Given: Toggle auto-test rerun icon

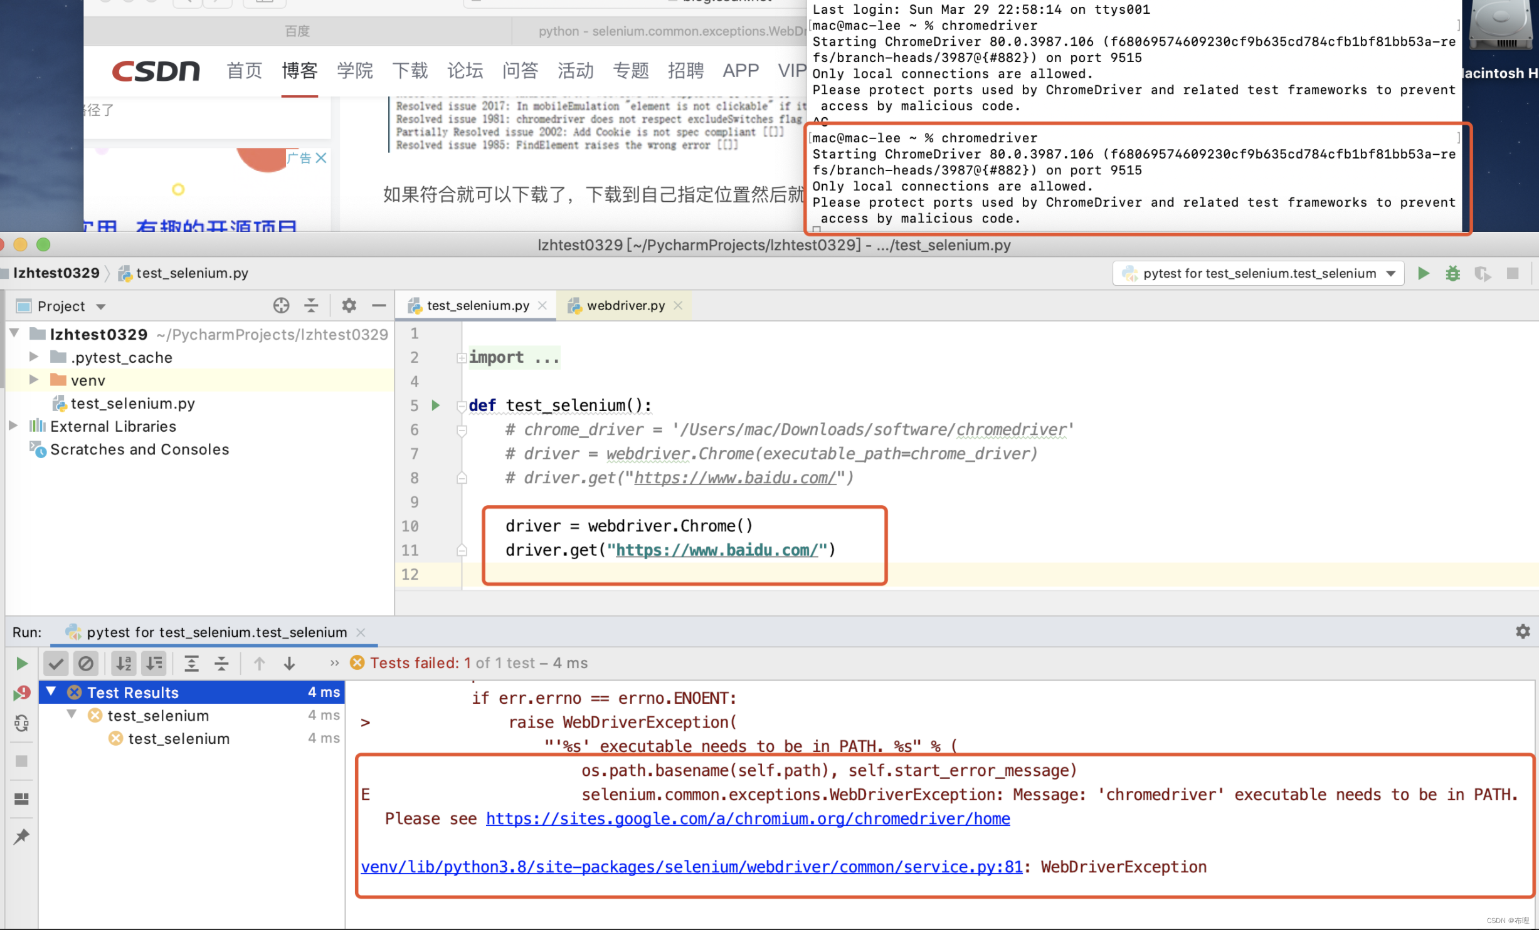Looking at the screenshot, I should [21, 723].
